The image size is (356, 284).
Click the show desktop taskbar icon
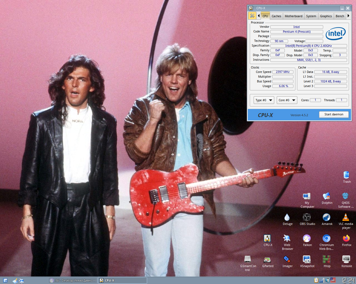(15, 280)
